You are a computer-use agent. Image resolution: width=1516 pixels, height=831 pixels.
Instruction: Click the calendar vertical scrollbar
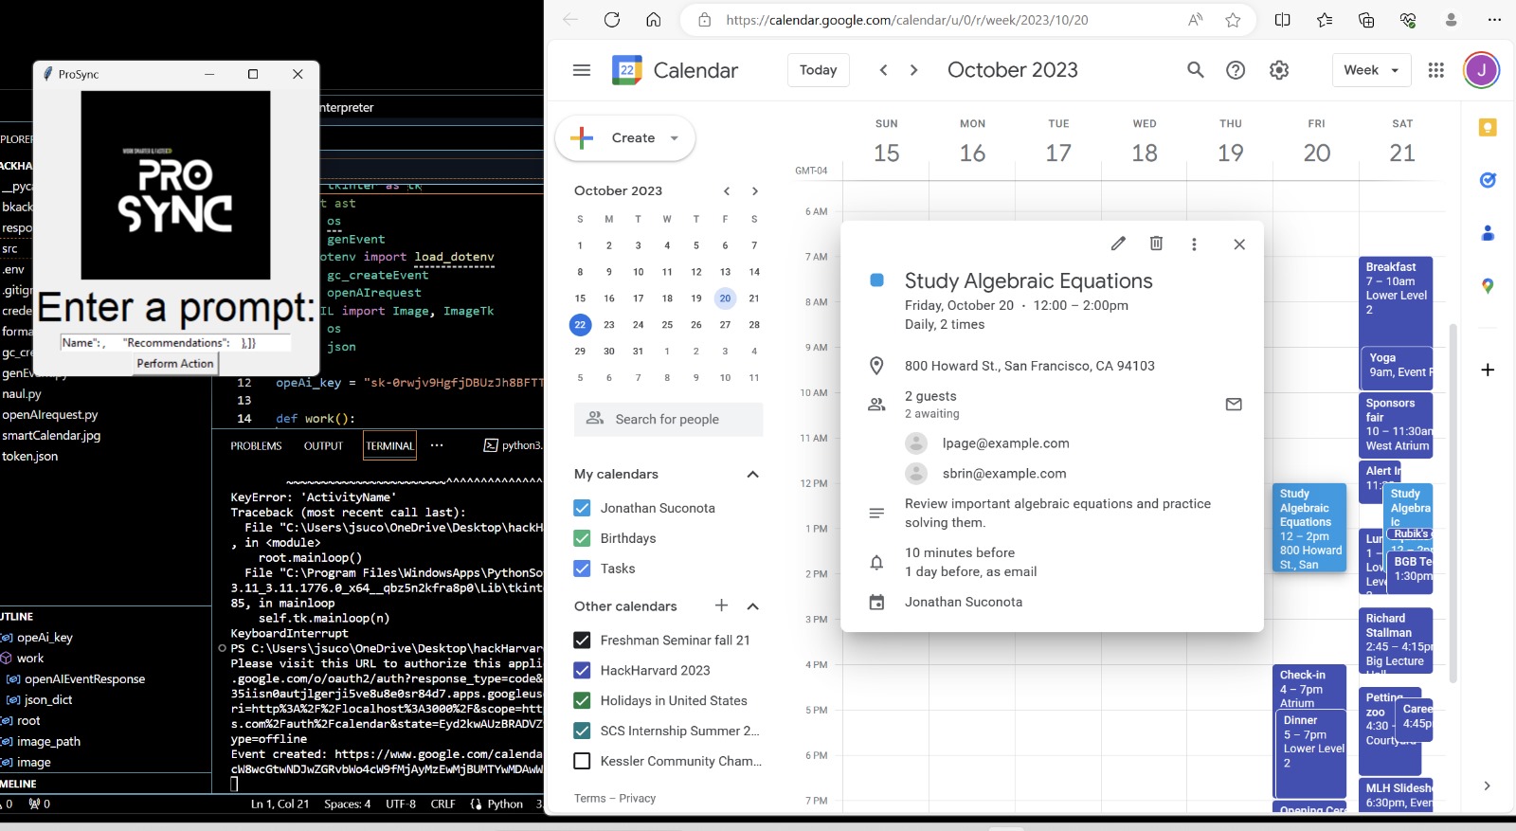point(1453,502)
